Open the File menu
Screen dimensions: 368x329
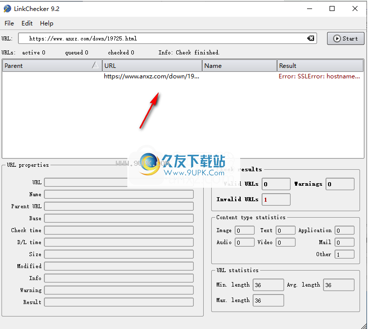pyautogui.click(x=9, y=23)
